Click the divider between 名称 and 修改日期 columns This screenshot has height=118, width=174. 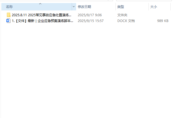(76, 7)
